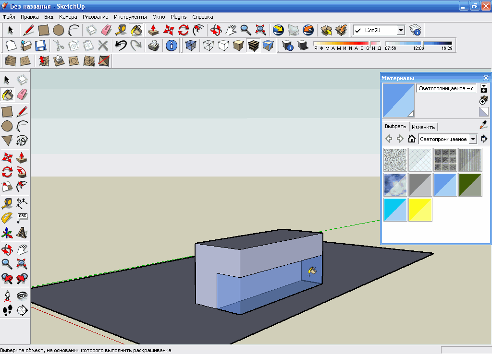Set default material button

pos(484,112)
